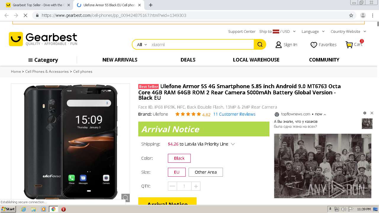Open 11 Customer Reviews link
The height and width of the screenshot is (213, 379).
(234, 114)
